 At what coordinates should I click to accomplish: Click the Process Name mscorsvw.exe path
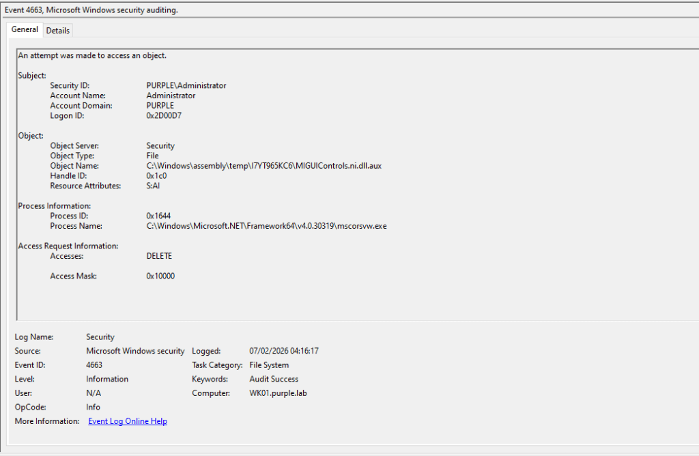click(266, 226)
